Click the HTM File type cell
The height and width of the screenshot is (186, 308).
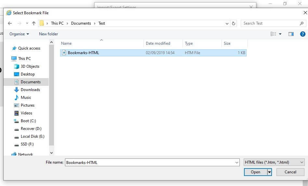(x=192, y=53)
